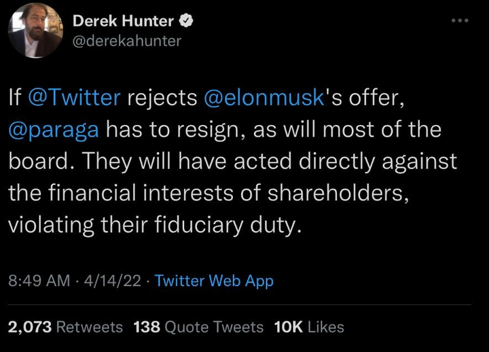489x352 pixels.
Task: Show the 138 Quote Tweets
Action: point(198,327)
